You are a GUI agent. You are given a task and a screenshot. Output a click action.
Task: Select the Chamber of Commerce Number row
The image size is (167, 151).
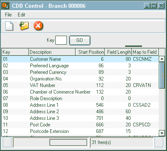pyautogui.click(x=80, y=92)
